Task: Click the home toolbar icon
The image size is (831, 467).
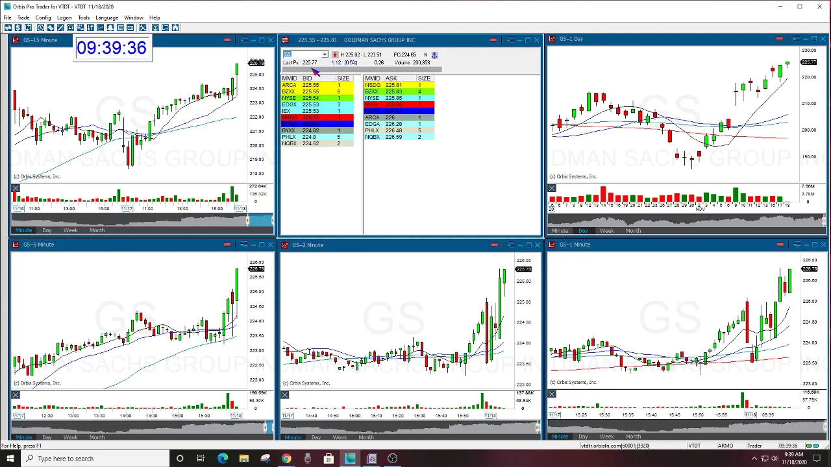Action: pos(175,28)
